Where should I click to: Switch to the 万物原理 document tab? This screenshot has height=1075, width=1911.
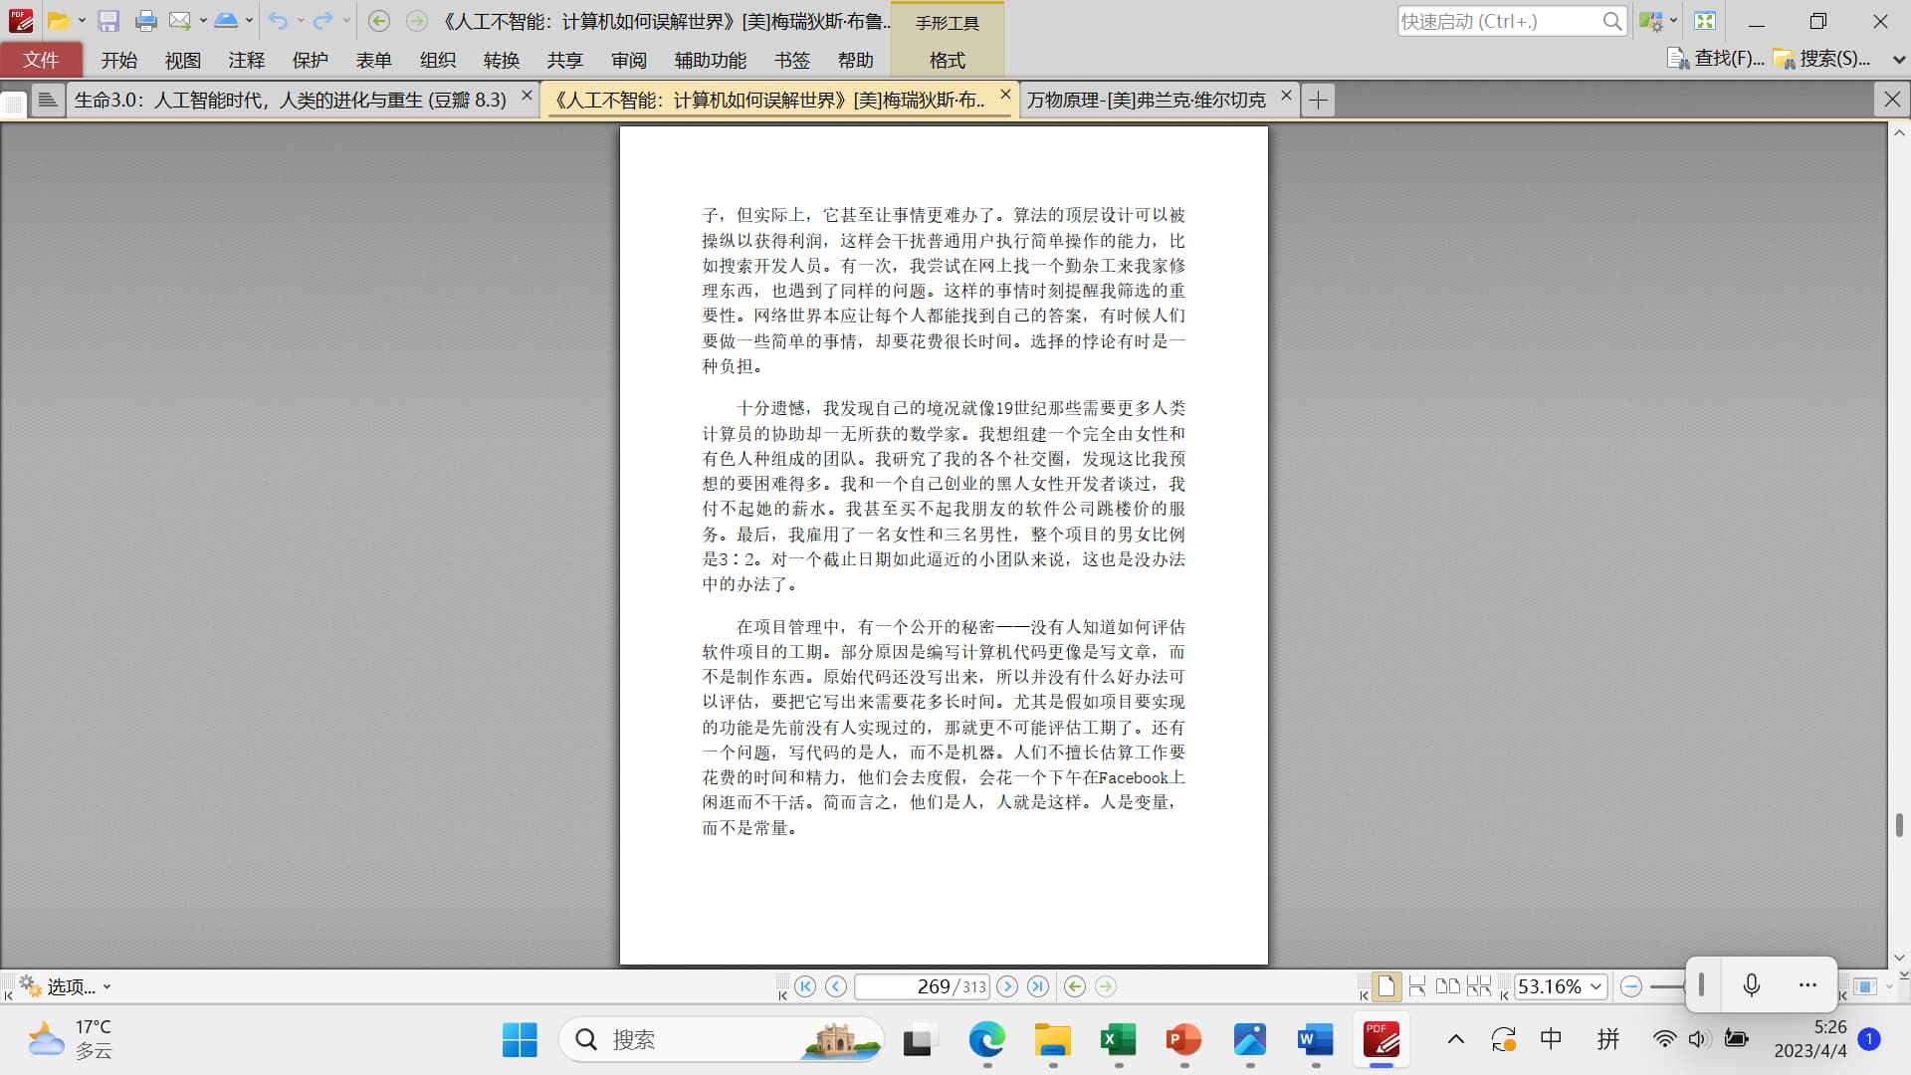pos(1146,100)
